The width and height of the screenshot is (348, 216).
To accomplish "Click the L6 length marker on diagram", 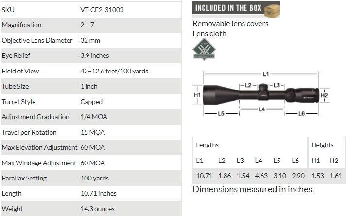I will (x=301, y=113).
